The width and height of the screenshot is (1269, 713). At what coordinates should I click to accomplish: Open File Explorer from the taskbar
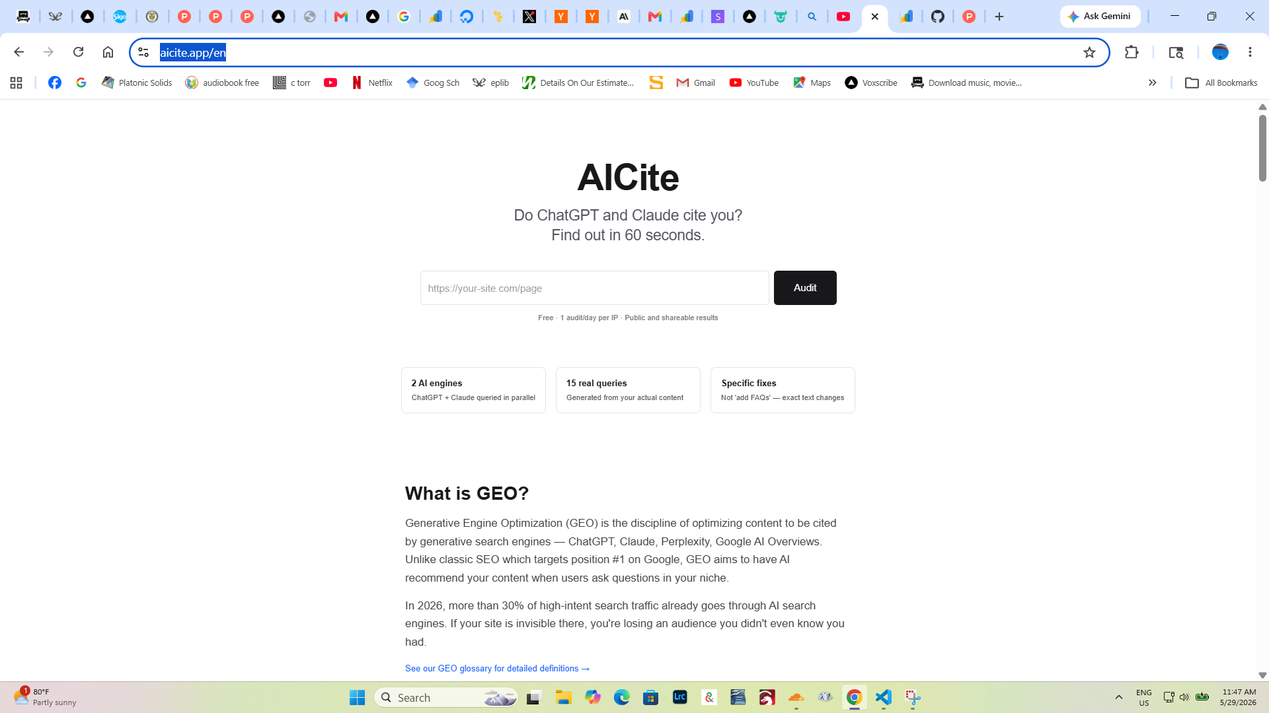pyautogui.click(x=563, y=697)
